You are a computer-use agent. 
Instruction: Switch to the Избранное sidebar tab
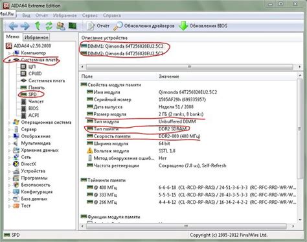[x=36, y=38]
